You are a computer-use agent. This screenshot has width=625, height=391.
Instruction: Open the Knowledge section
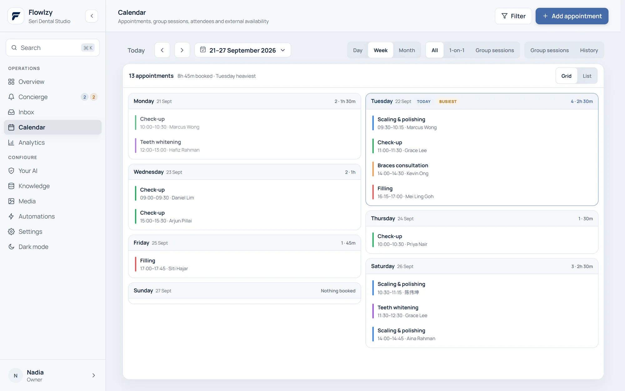53,186
